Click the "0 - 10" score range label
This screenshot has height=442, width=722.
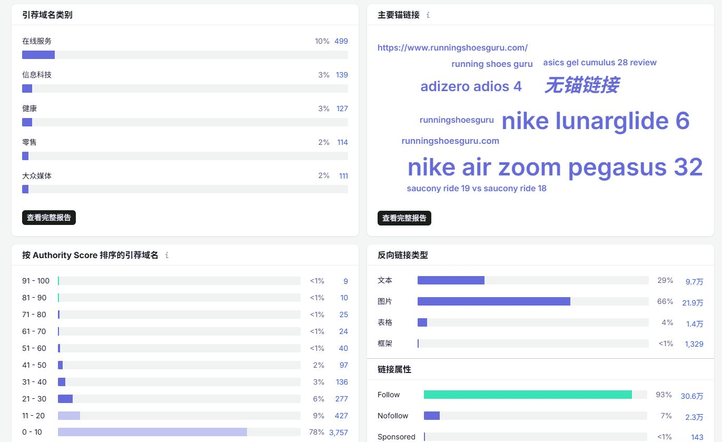pyautogui.click(x=32, y=432)
